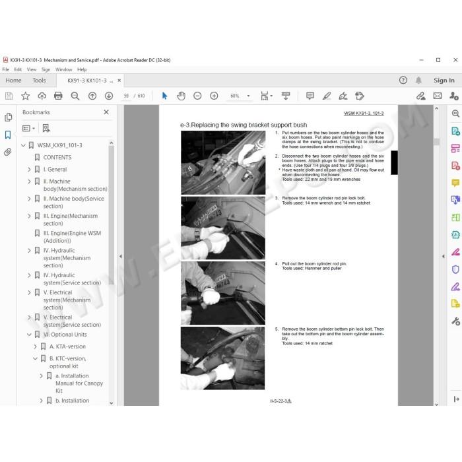Switch to the Home tab
Screen dimensions: 462x462
(13, 80)
